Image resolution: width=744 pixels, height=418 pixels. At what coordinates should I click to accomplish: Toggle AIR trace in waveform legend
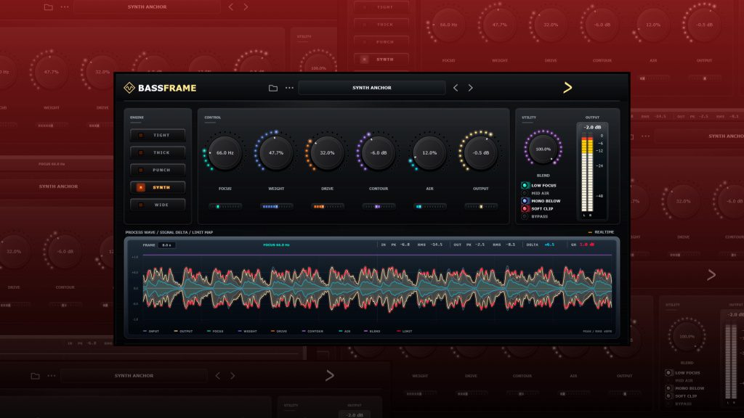(344, 331)
